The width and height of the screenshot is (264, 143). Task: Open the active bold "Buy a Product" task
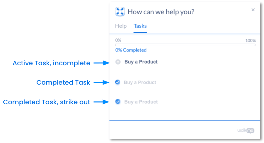[x=141, y=62]
